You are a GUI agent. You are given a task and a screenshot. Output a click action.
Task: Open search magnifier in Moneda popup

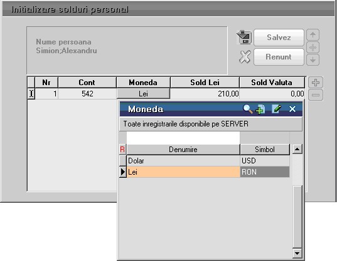247,109
